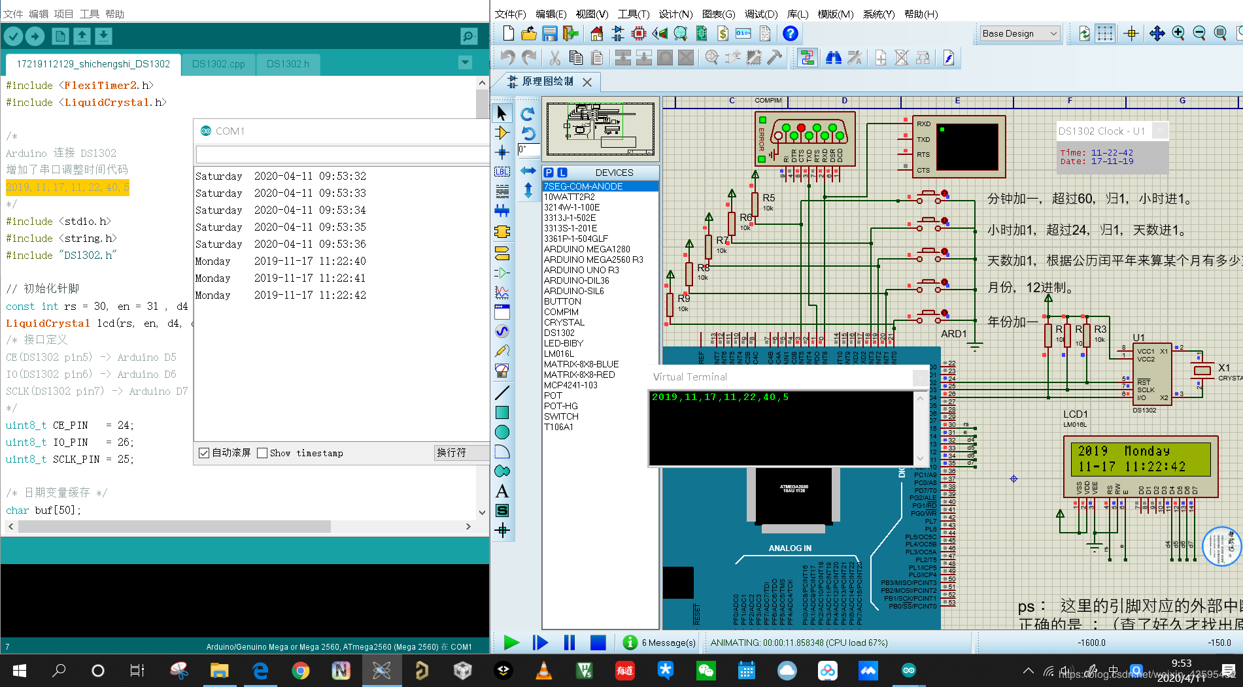Click X-Mirror horizontal flip icon
1243x687 pixels.
coord(528,171)
